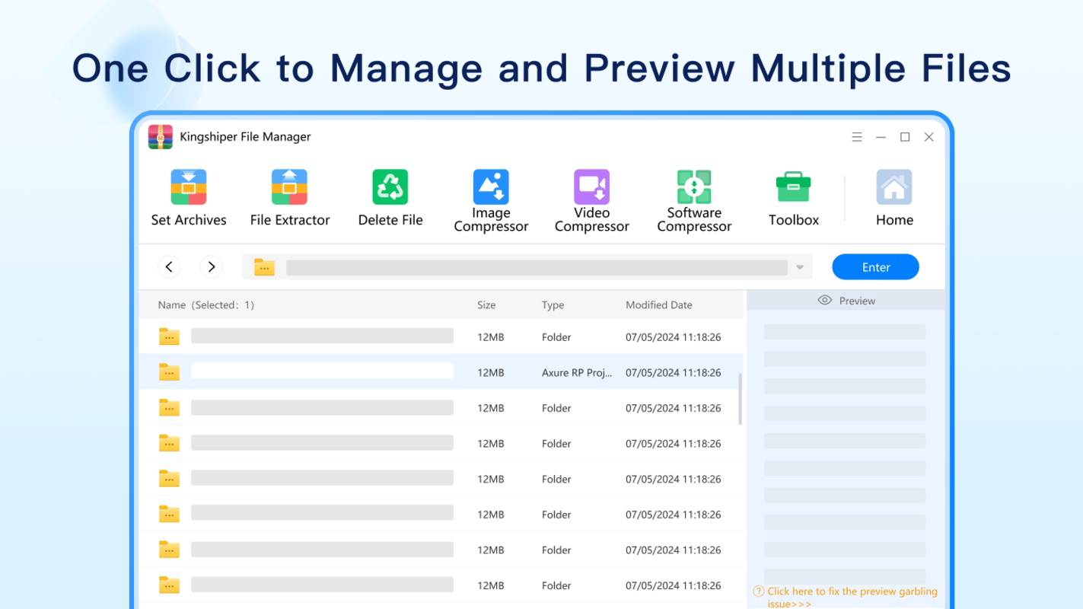Sort by the Type column header
The width and height of the screenshot is (1083, 609).
point(553,305)
